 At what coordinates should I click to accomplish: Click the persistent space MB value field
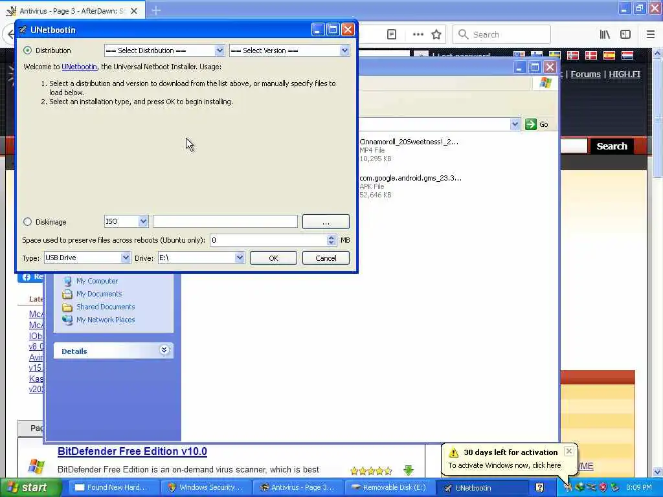pyautogui.click(x=269, y=240)
